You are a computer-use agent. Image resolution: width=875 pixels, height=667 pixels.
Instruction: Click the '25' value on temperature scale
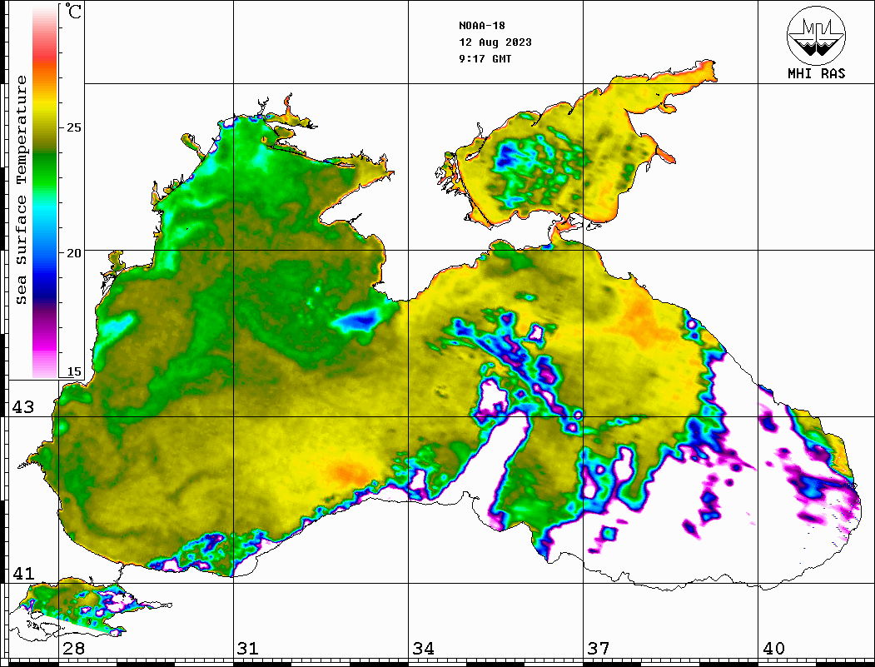pyautogui.click(x=73, y=127)
